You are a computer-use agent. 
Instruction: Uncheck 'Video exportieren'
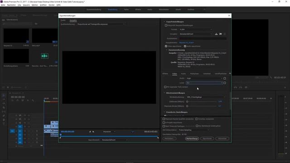(x=166, y=46)
